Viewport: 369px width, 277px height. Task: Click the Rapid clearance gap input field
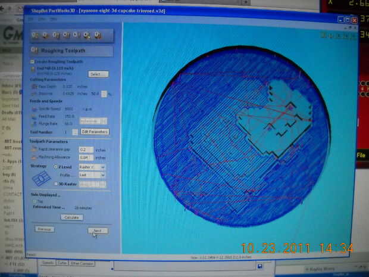click(86, 150)
